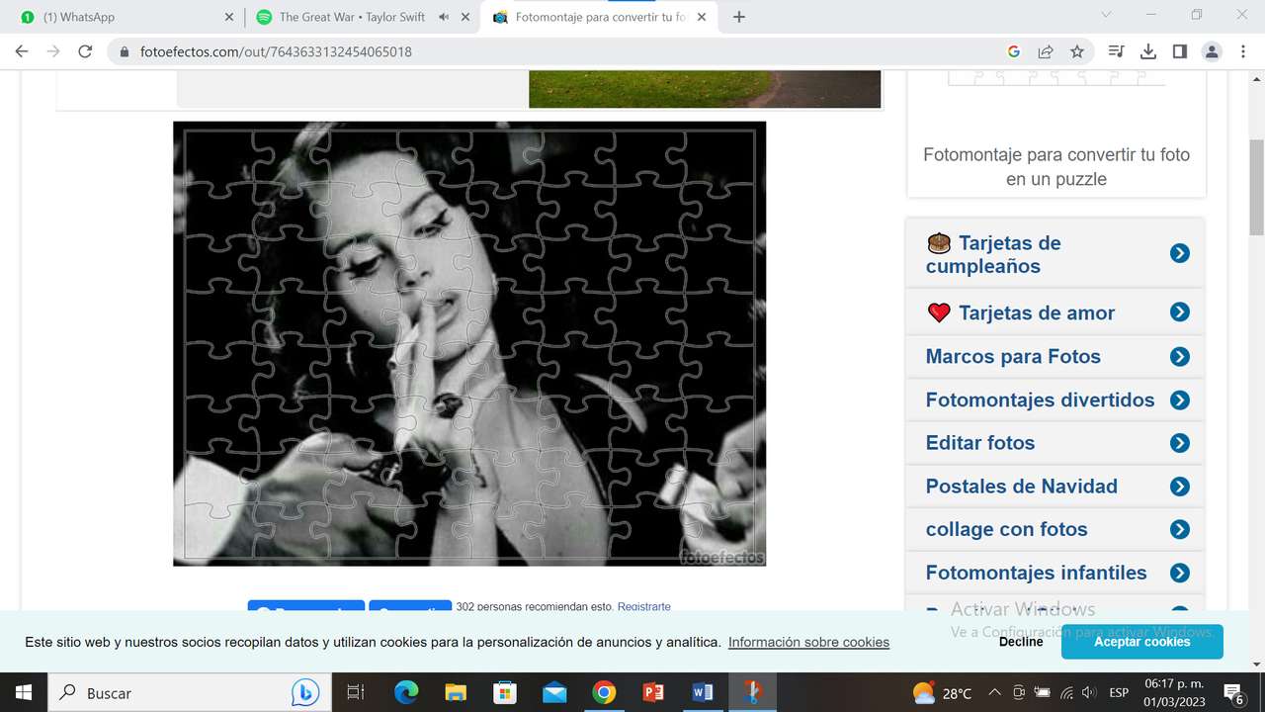Open Chrome media controls icon

(1116, 51)
